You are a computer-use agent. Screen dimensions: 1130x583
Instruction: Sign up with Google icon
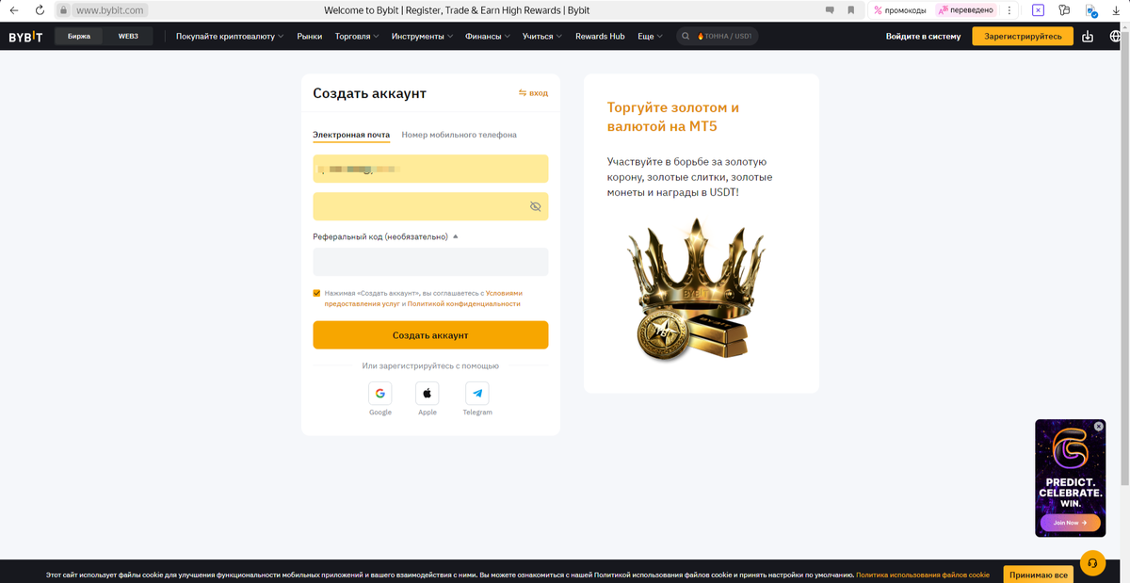[380, 393]
